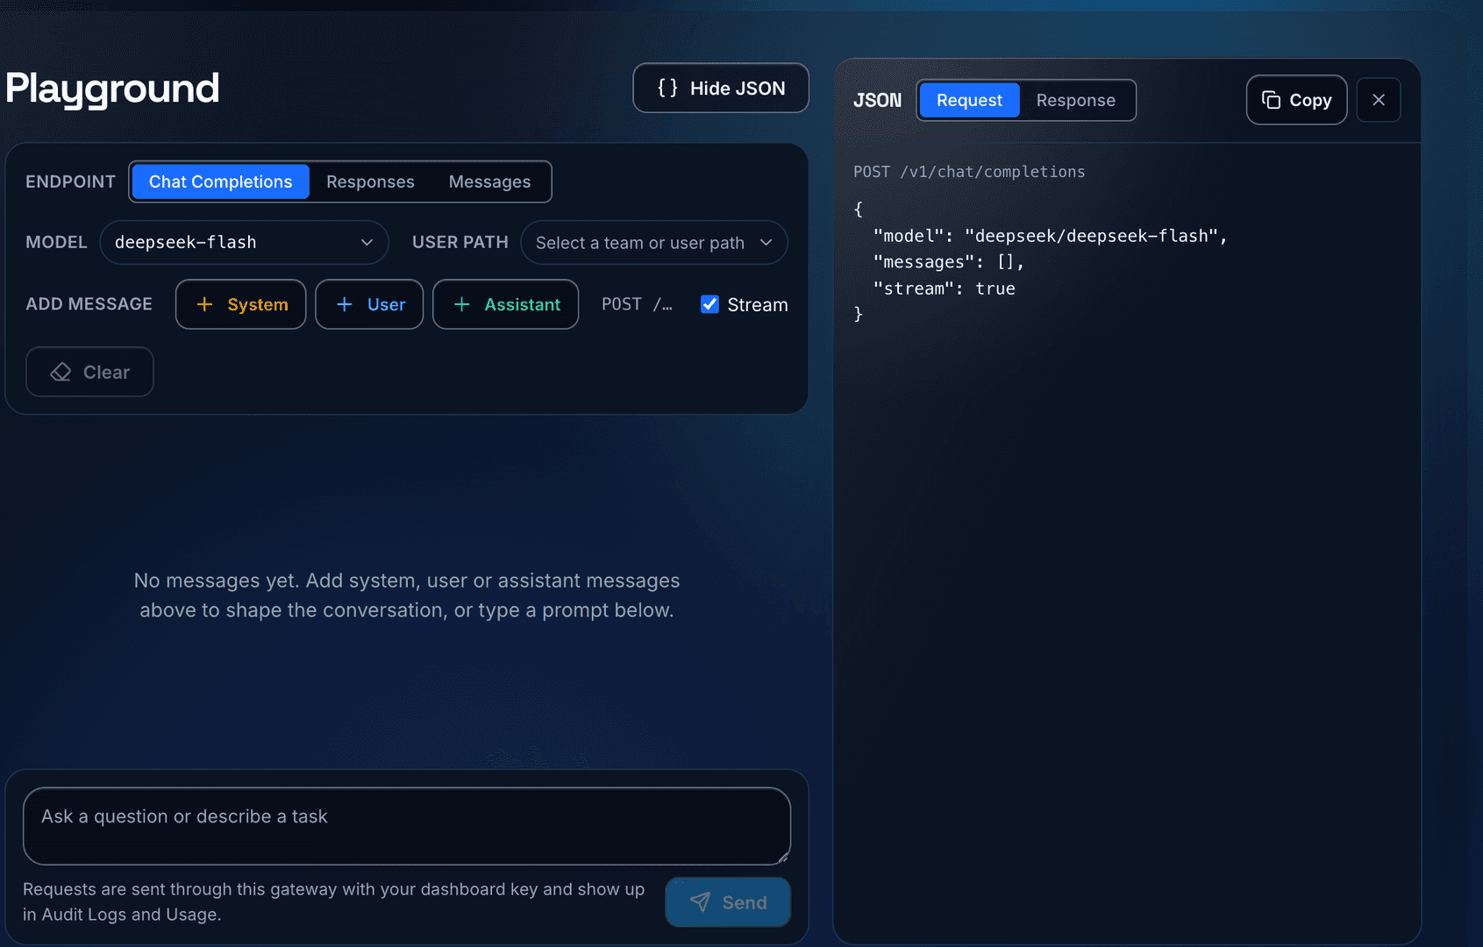Screen dimensions: 1483x947
Task: Click the Clear button label
Action: pyautogui.click(x=106, y=372)
